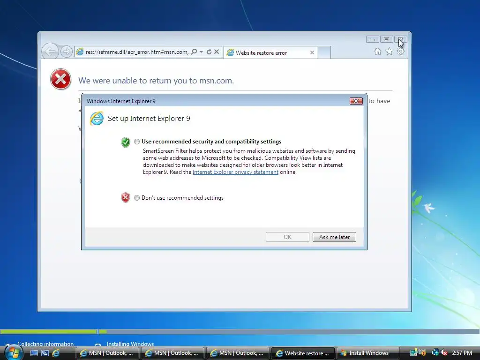
Task: Click the taskbar clock showing 2:57 PM
Action: click(462, 353)
